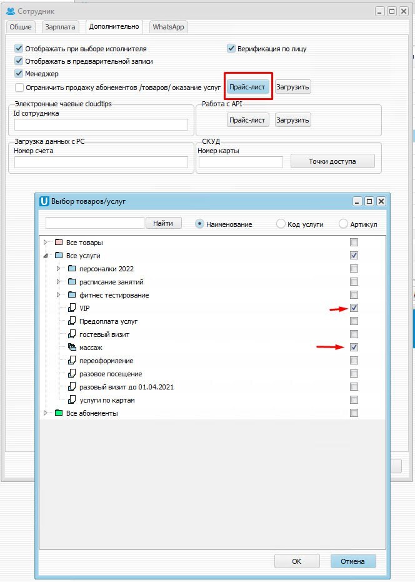Image resolution: width=415 pixels, height=582 pixels.
Task: Collapse the Все услуги tree node
Action: [45, 255]
